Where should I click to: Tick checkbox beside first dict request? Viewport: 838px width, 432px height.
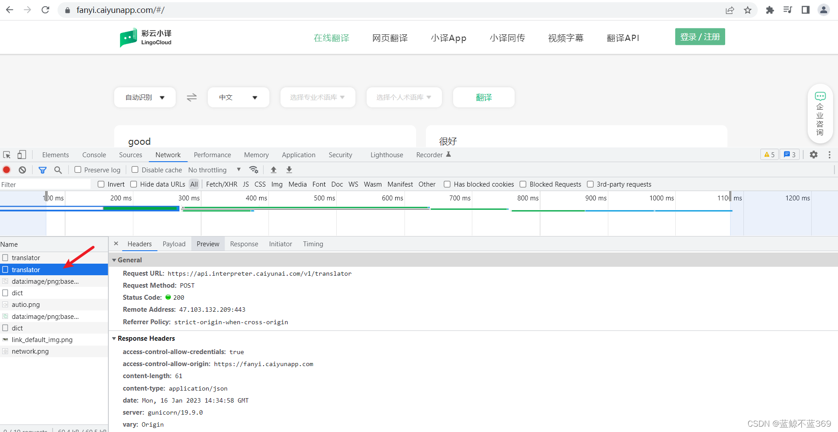click(5, 293)
